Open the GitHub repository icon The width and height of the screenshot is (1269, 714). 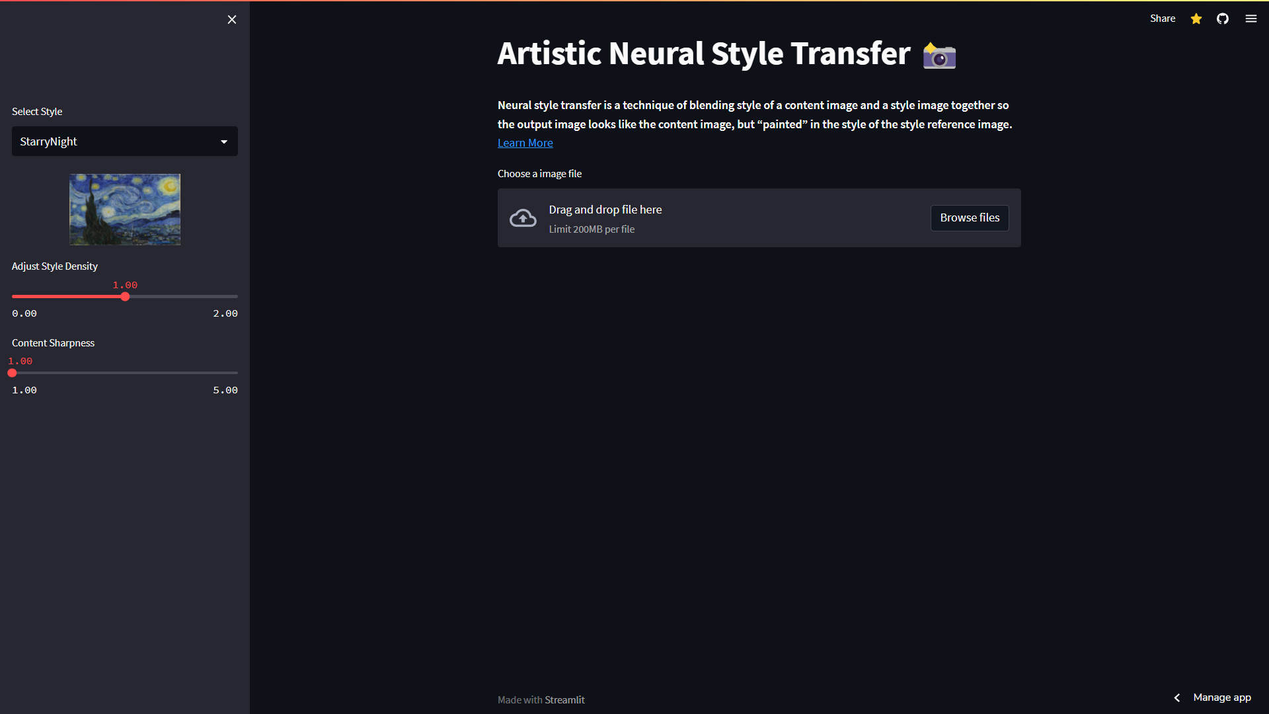pos(1223,19)
